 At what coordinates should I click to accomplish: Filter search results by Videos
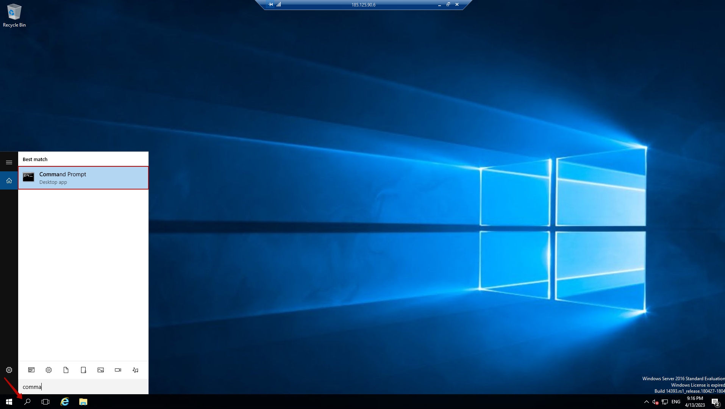click(x=118, y=370)
